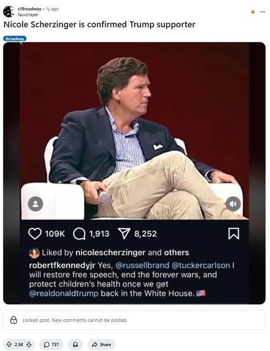Bookmark the Instagram post
The image size is (270, 351).
pos(234,234)
